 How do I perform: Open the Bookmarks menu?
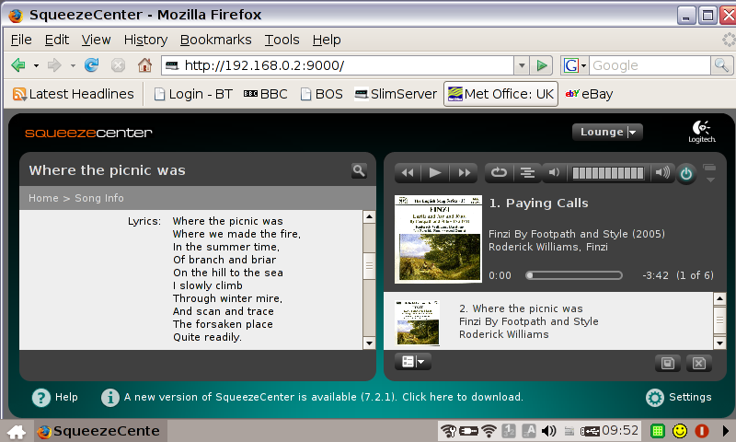coord(215,40)
